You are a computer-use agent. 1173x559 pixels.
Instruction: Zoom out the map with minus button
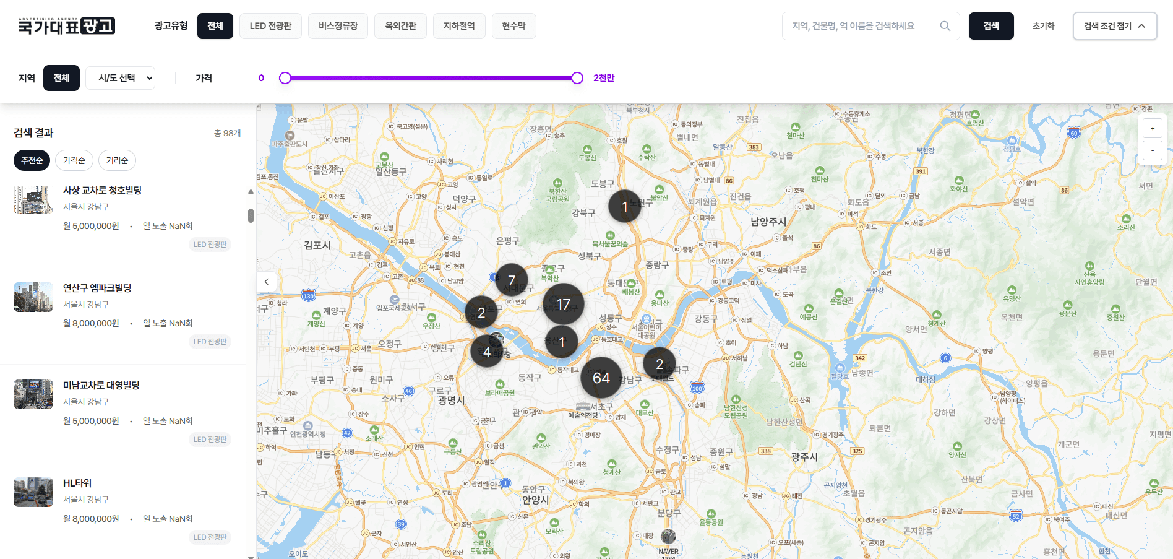(1152, 150)
